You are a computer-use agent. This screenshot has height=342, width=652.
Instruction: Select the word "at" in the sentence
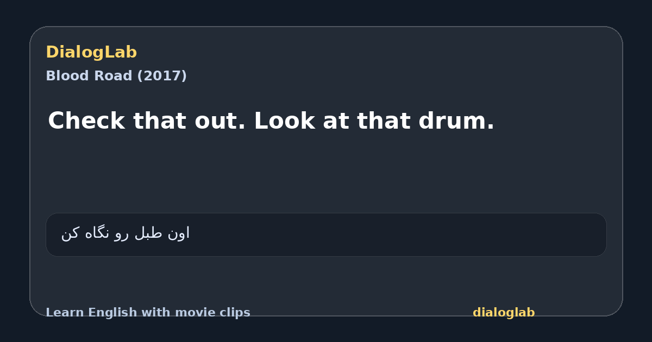(x=336, y=121)
